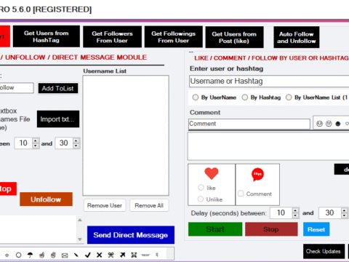Select the By UserName radio option
This screenshot has width=349, height=262.
pyautogui.click(x=196, y=98)
